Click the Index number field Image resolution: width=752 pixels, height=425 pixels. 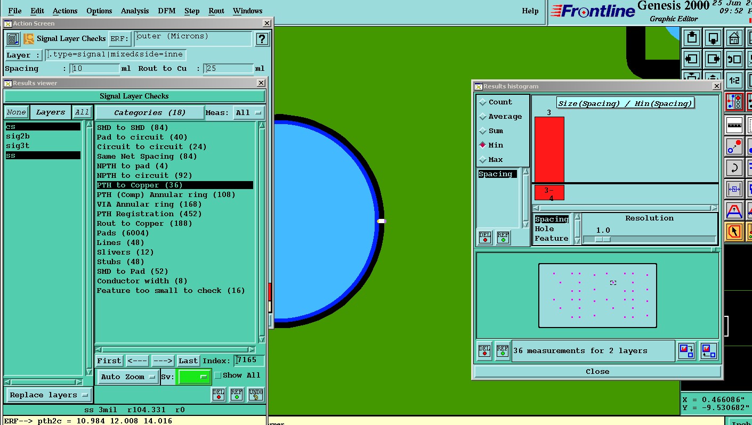249,361
